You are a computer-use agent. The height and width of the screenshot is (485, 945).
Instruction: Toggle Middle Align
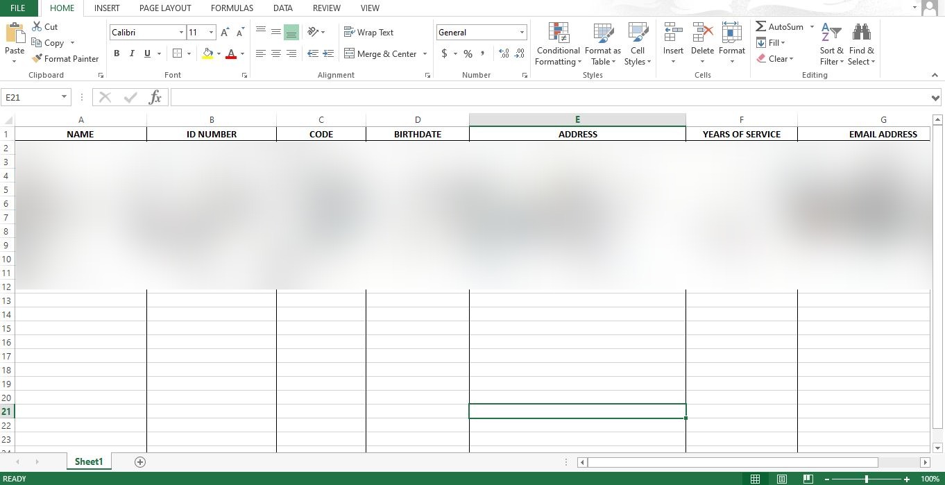276,32
